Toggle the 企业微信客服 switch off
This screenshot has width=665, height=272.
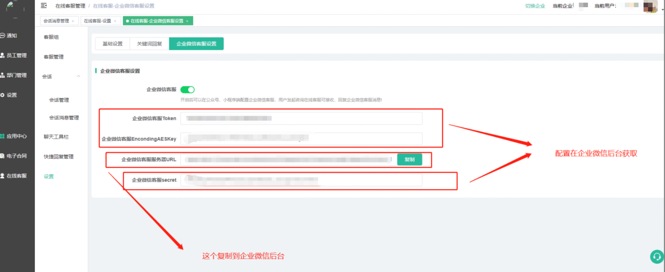(x=187, y=89)
